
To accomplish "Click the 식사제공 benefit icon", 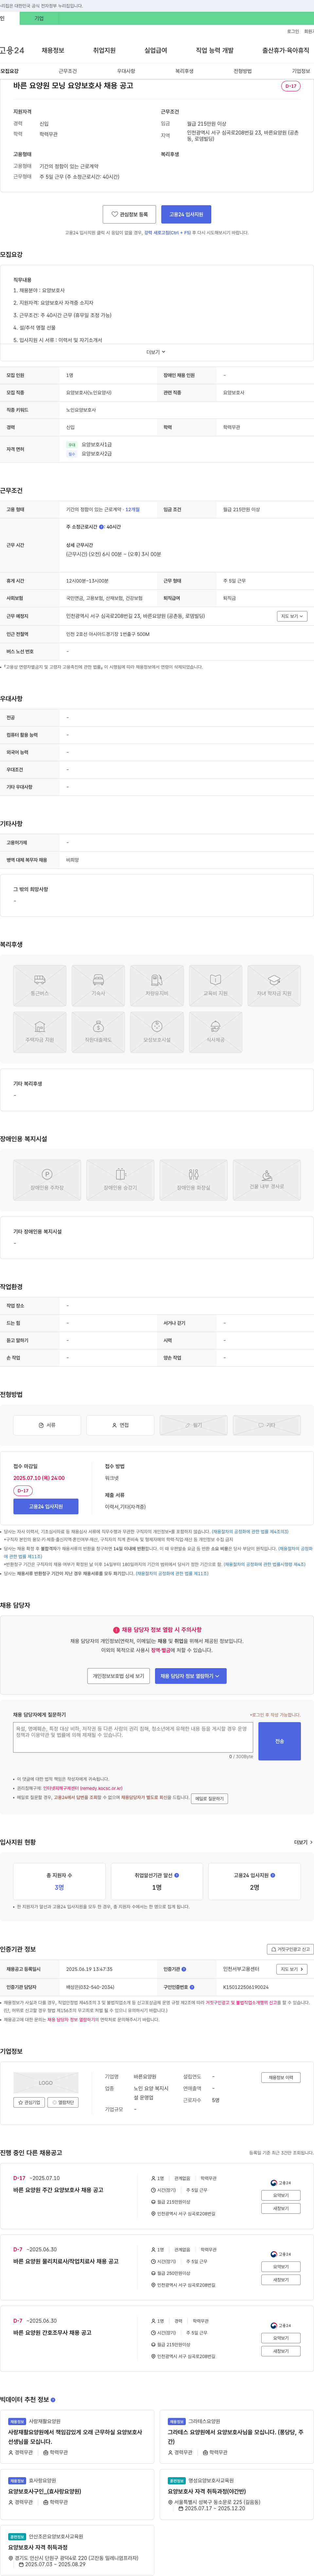I will 215,1032.
